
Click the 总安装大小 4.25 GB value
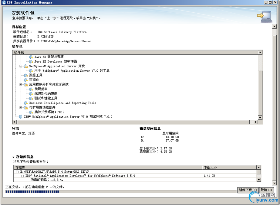166,151
